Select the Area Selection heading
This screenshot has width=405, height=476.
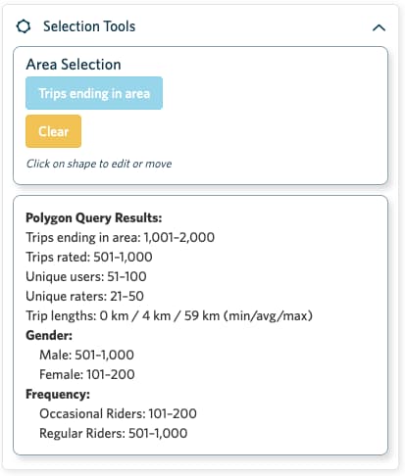[x=74, y=65]
